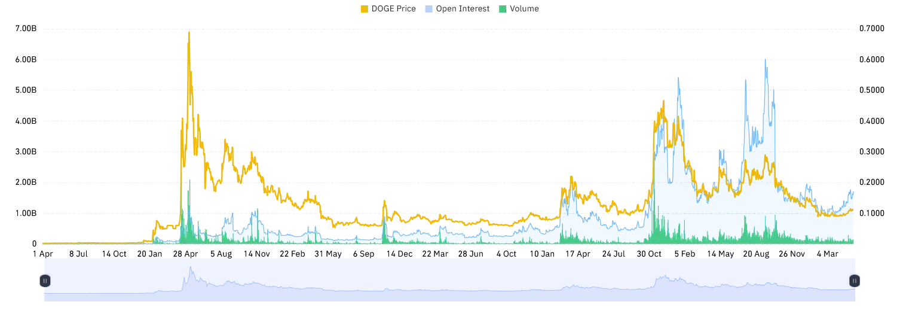
Task: Click the 28 Jun date label
Action: coord(471,254)
